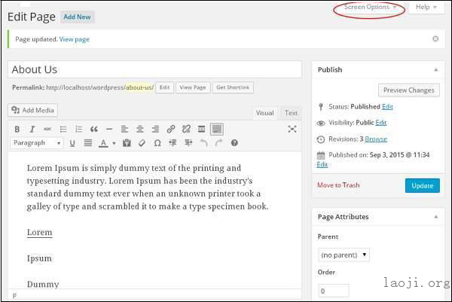Viewport: 452px width, 302px height.
Task: Justify the text alignment
Action: pyautogui.click(x=88, y=142)
